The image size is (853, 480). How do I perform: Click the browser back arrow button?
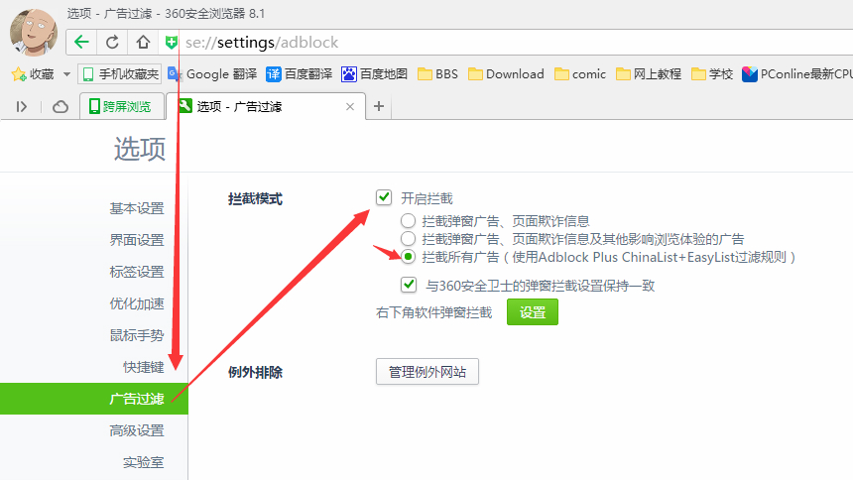point(81,43)
